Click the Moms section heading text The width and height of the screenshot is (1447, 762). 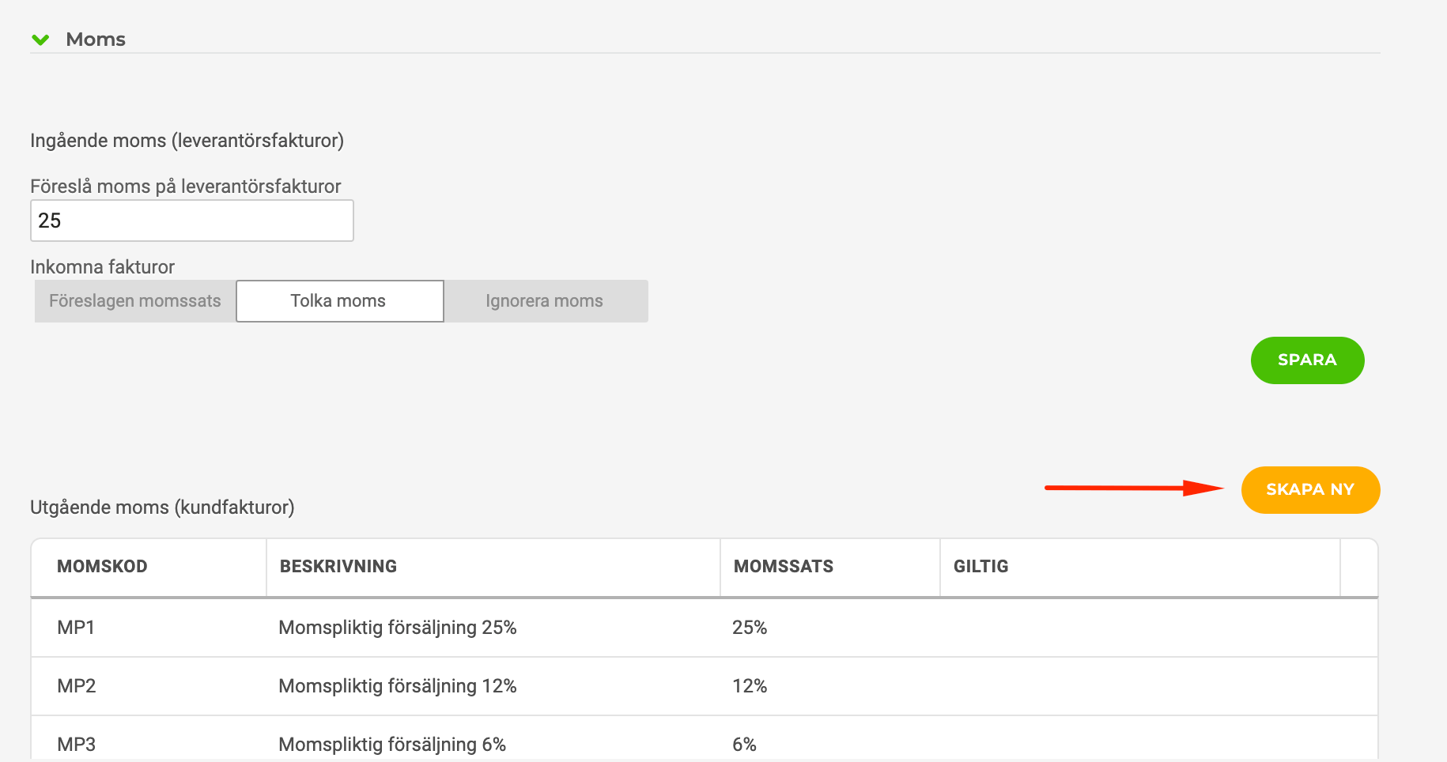click(x=96, y=40)
